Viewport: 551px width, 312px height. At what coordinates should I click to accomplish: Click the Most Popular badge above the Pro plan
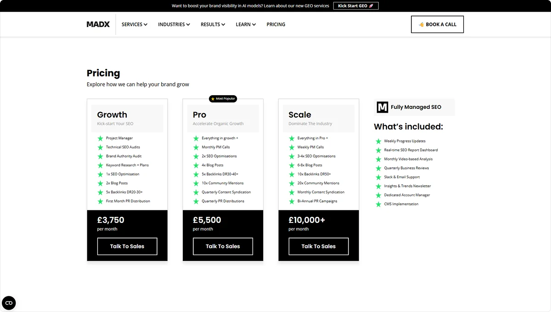[x=223, y=98]
